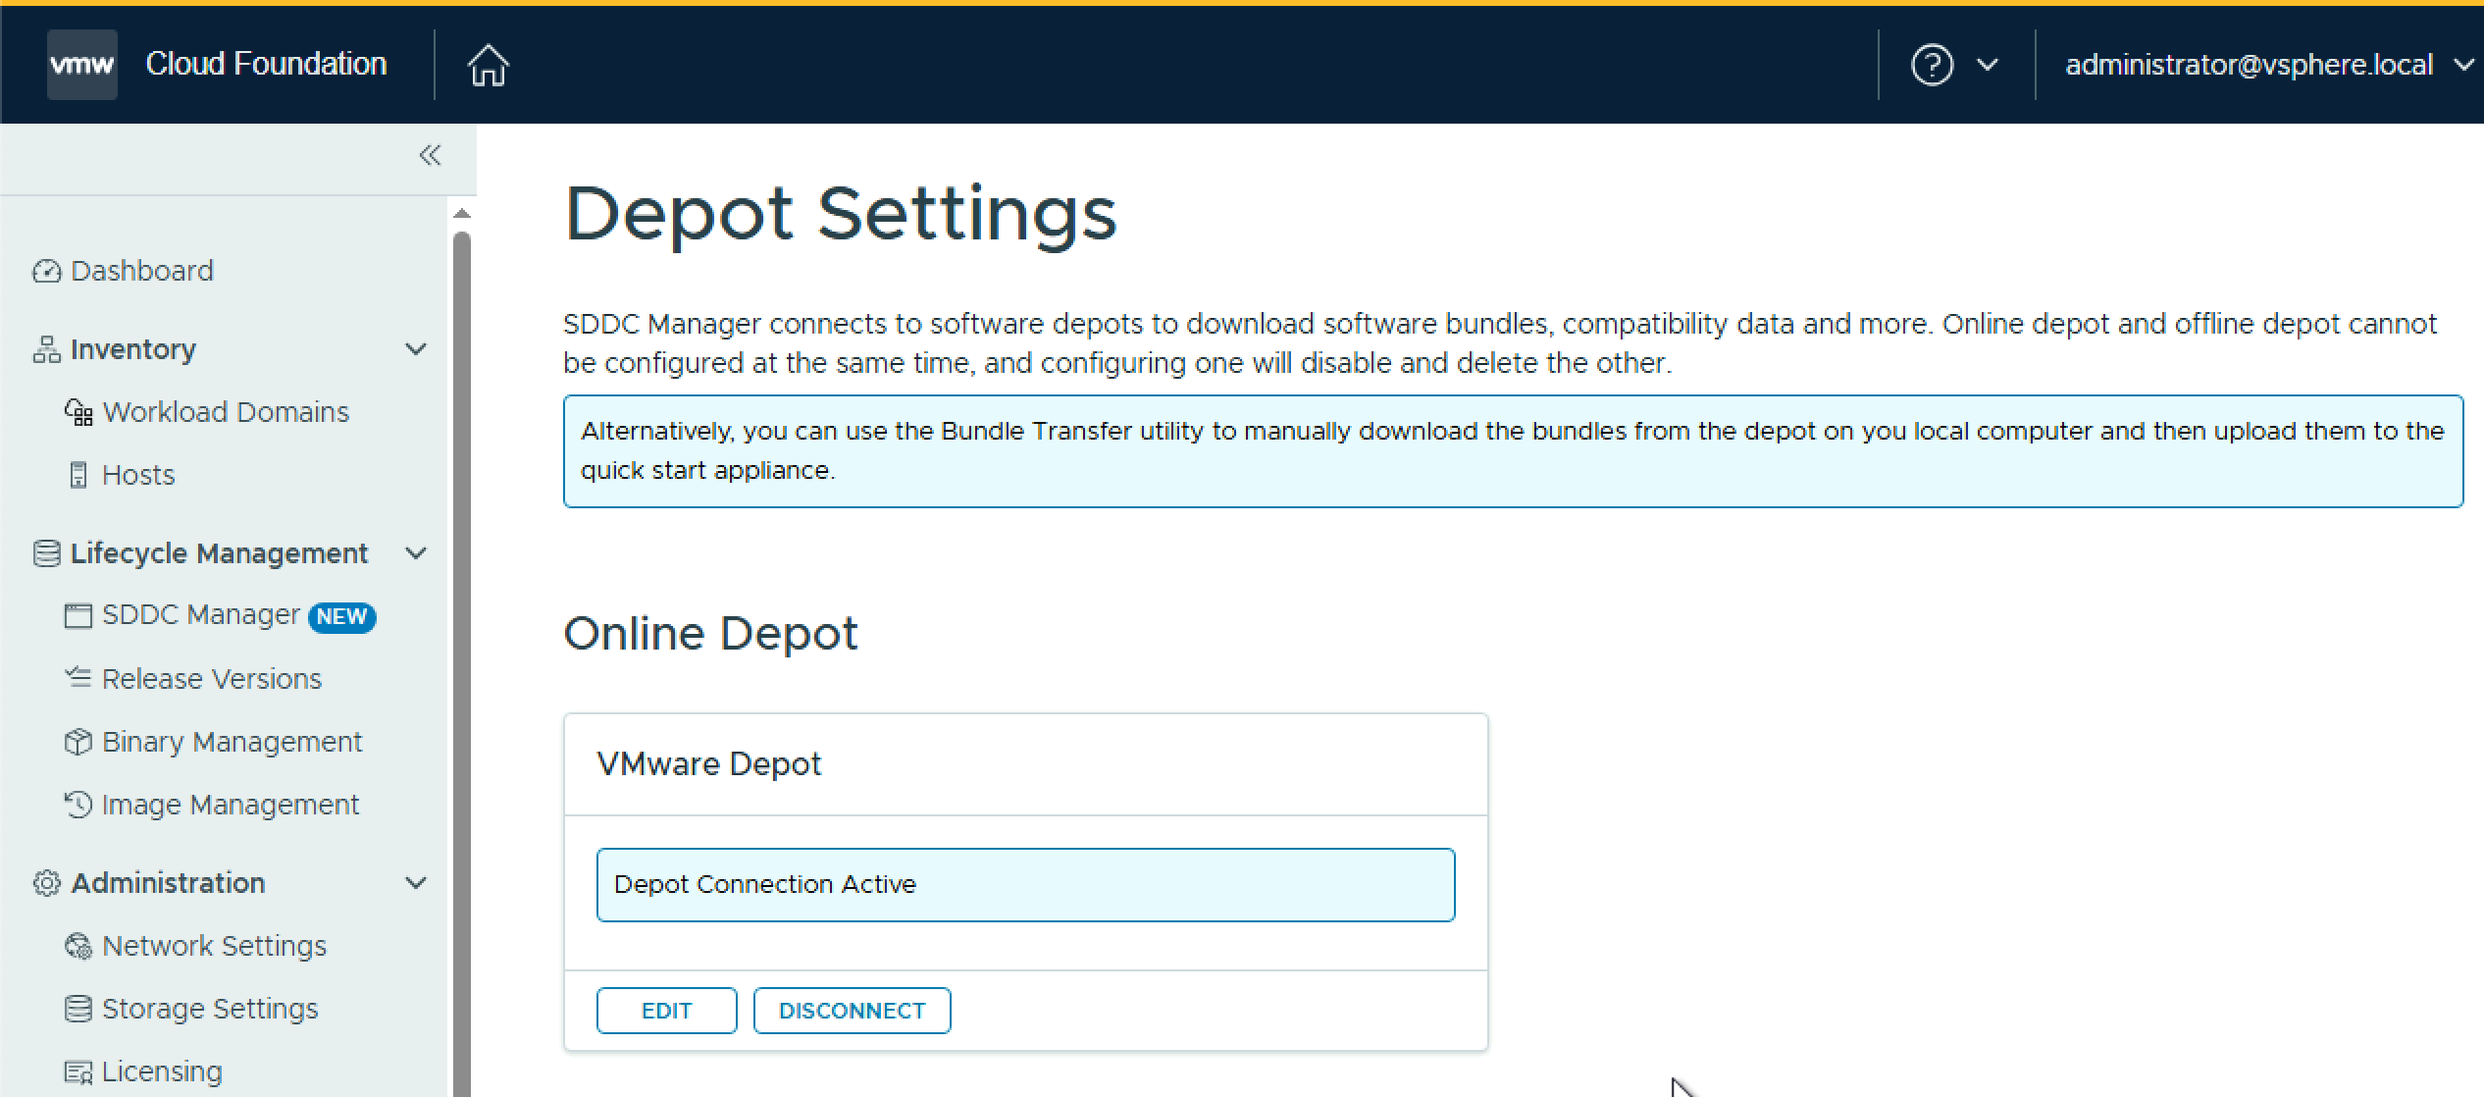Click the Dashboard gauge icon
Image resolution: width=2484 pixels, height=1097 pixels.
click(x=46, y=271)
